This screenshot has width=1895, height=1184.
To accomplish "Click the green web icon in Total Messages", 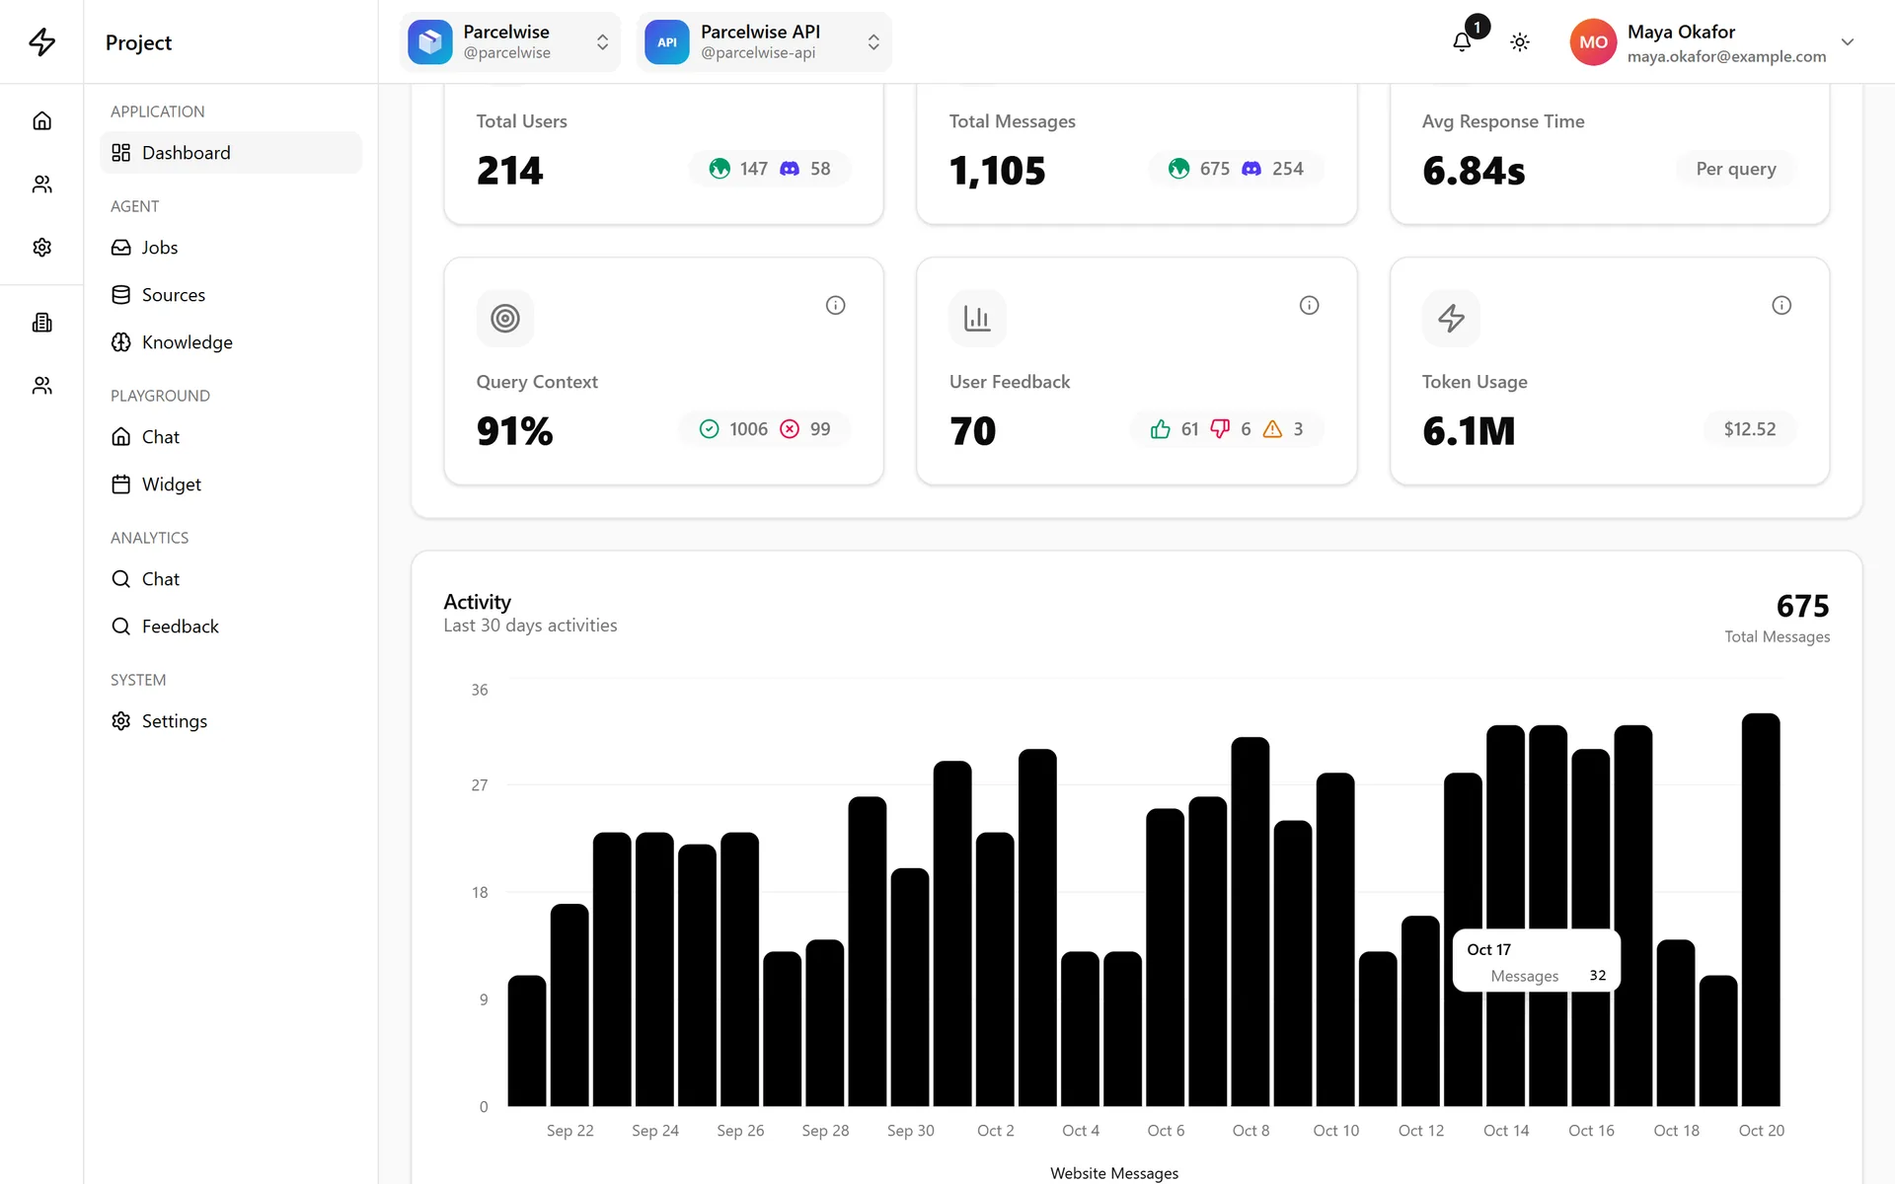I will 1178,169.
